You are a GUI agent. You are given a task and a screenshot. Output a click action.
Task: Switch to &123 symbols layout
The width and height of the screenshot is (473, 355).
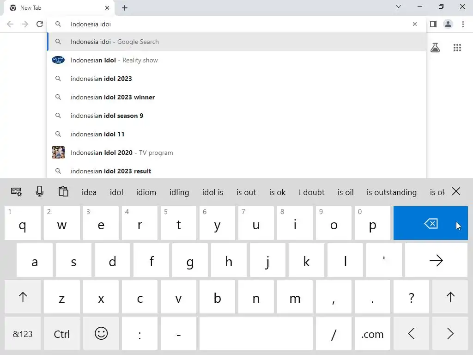point(23,334)
